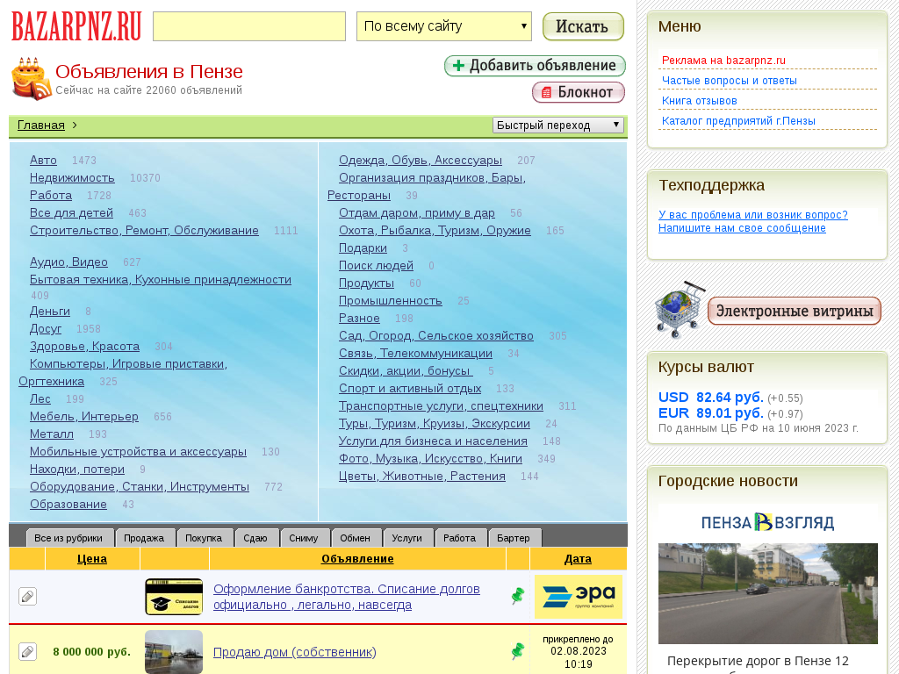The image size is (899, 674).
Task: Go to Главная breadcrumb link
Action: tap(41, 125)
